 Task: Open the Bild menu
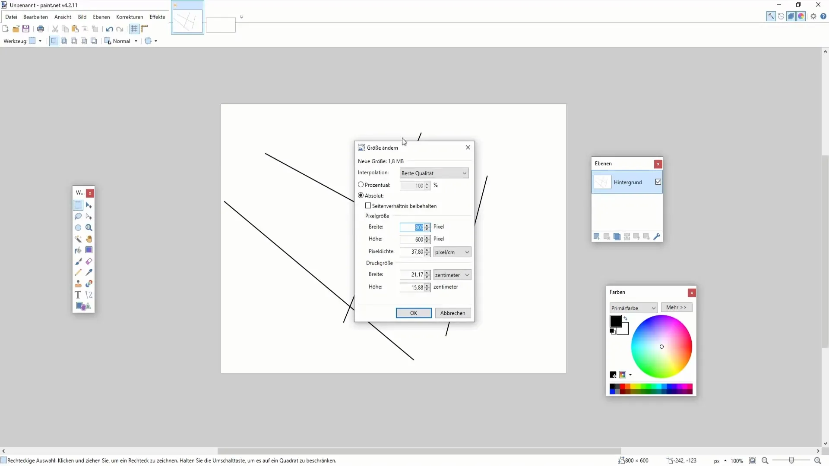[x=82, y=16]
